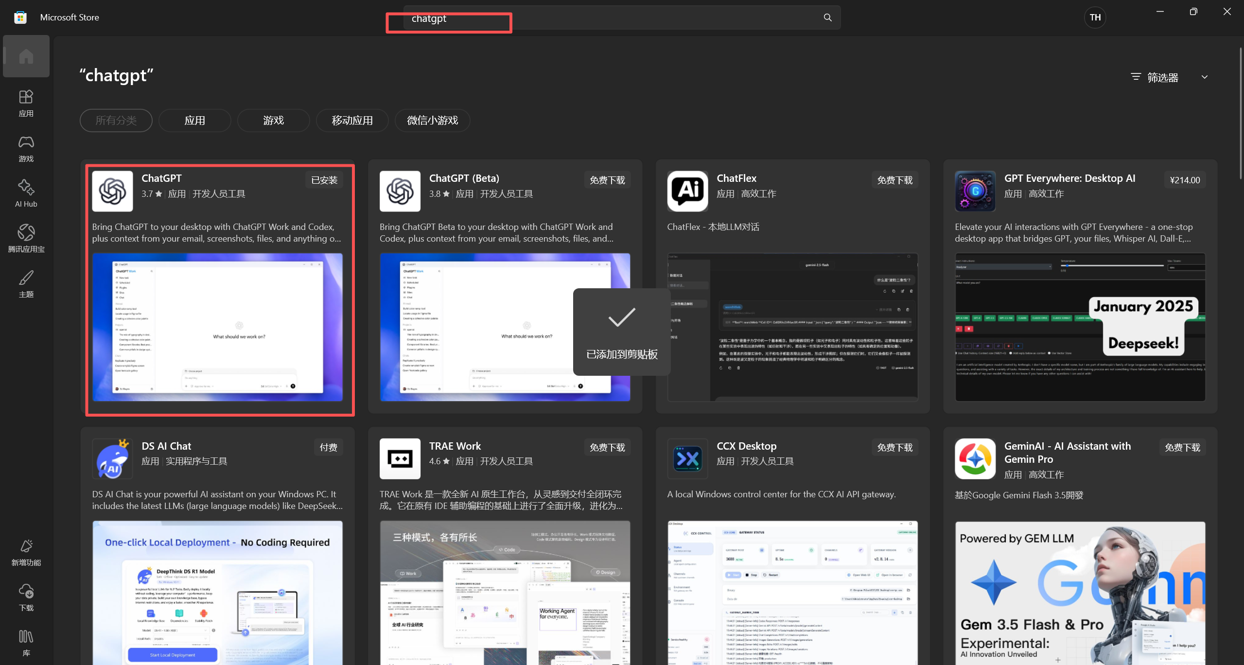Open CCX Desktop screenshot thumbnail

[792, 593]
